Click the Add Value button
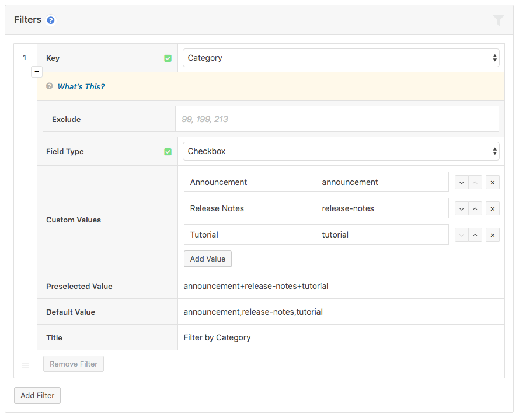519x418 pixels. pyautogui.click(x=207, y=259)
